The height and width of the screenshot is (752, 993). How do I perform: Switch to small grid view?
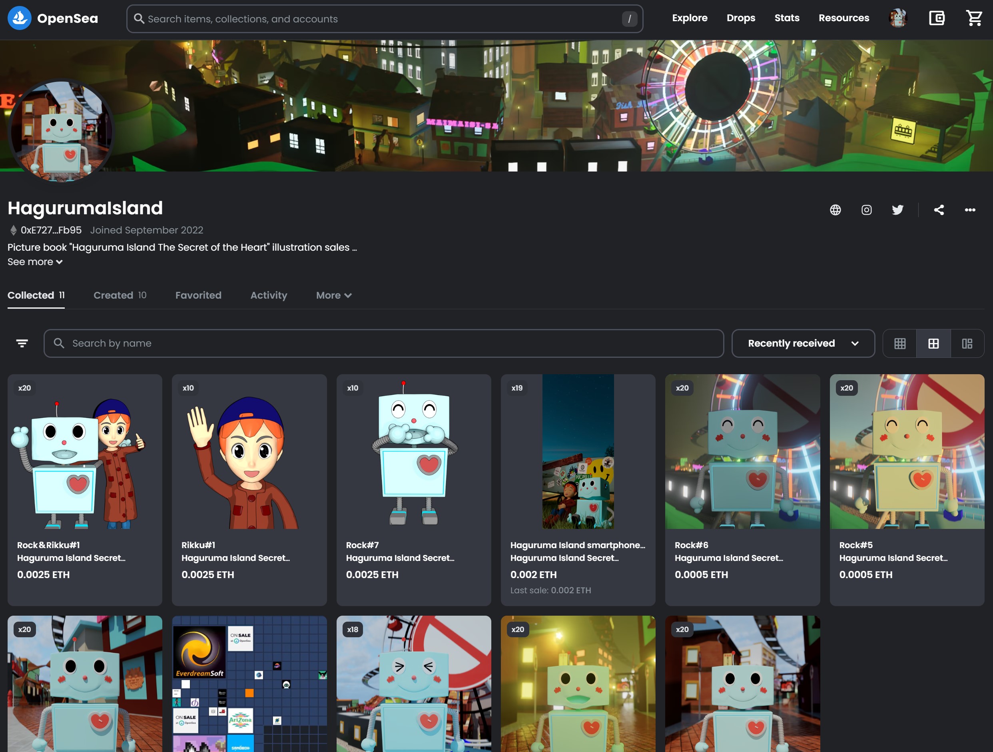899,343
